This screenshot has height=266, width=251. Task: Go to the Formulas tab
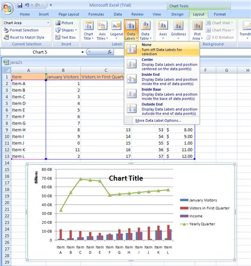[96, 14]
